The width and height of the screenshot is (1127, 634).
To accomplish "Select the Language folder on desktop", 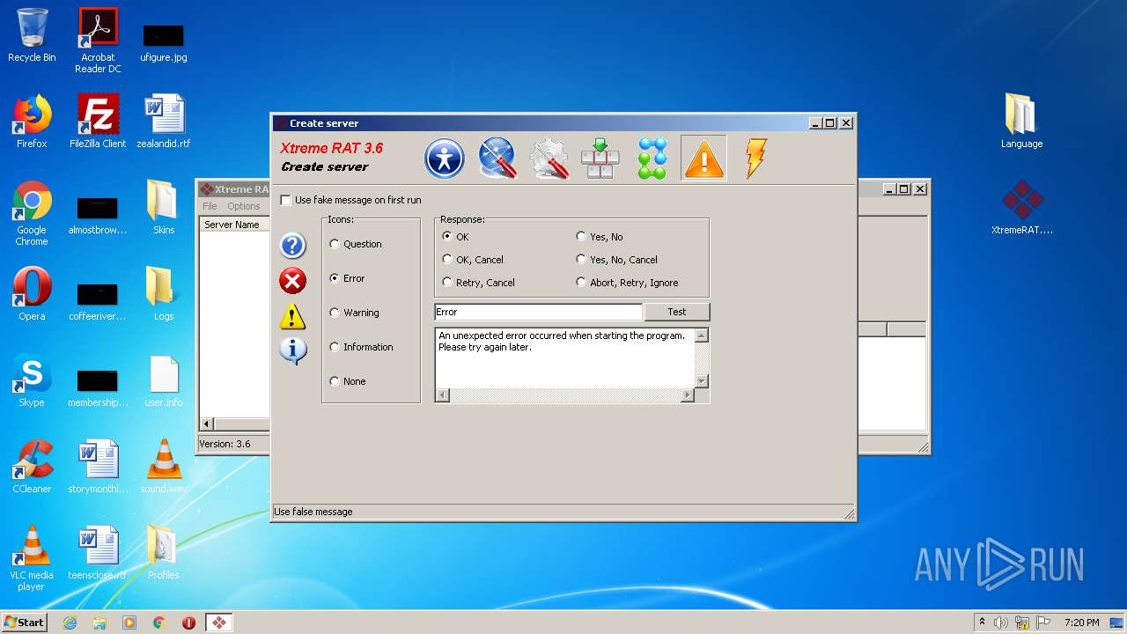I will pyautogui.click(x=1021, y=122).
